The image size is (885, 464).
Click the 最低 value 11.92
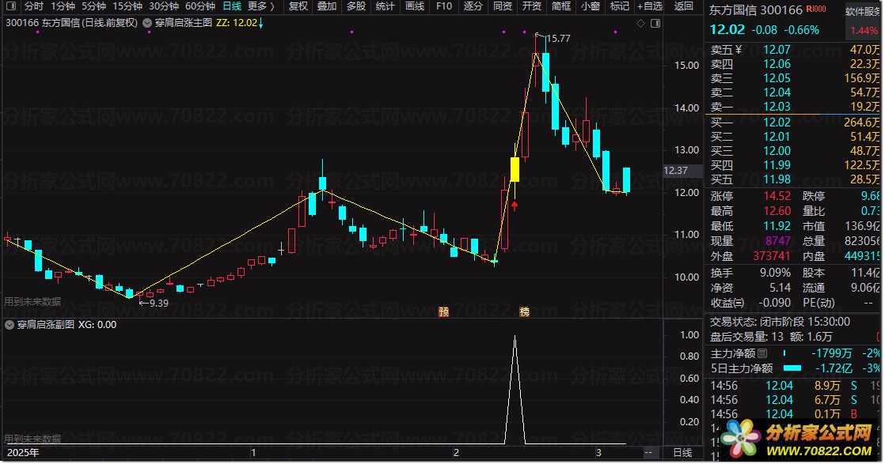tap(777, 226)
